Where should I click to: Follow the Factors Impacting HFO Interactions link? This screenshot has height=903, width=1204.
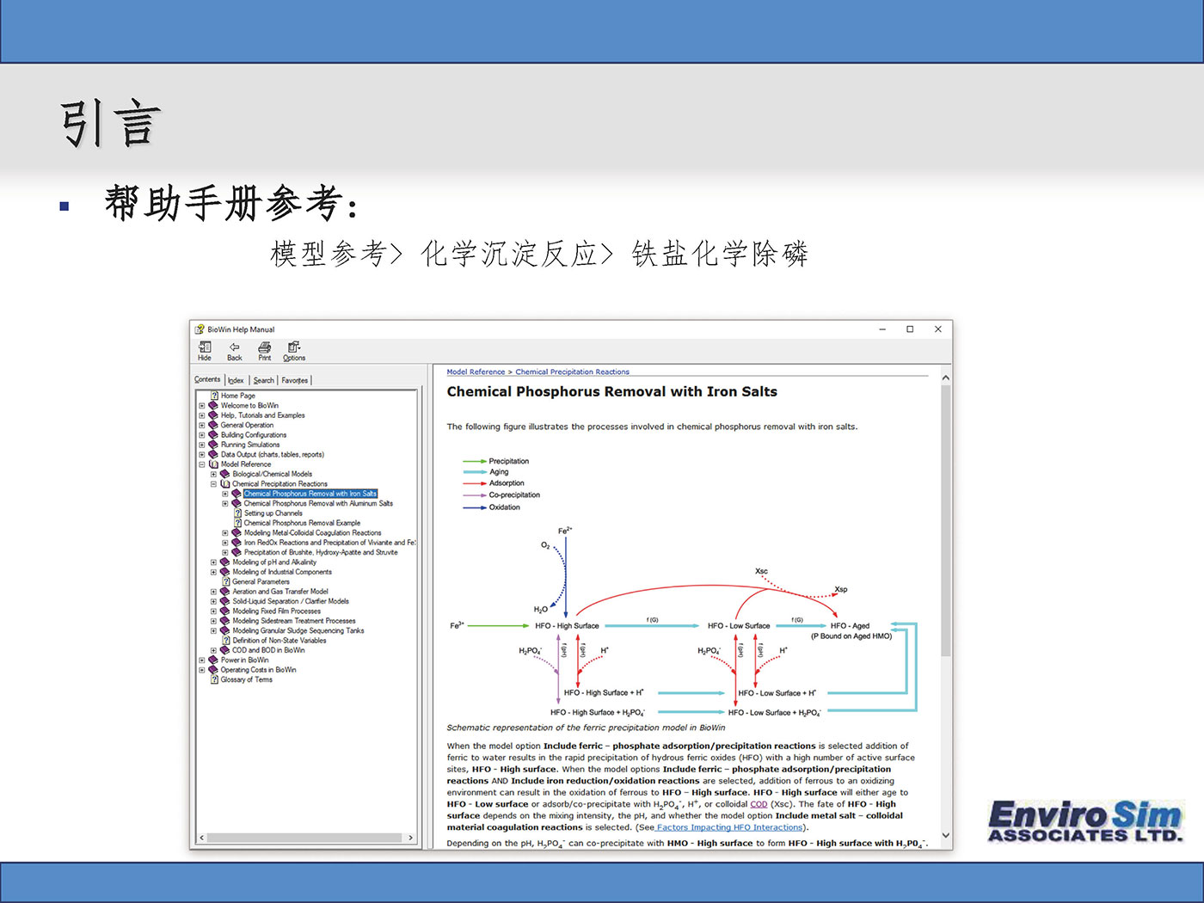pyautogui.click(x=729, y=827)
